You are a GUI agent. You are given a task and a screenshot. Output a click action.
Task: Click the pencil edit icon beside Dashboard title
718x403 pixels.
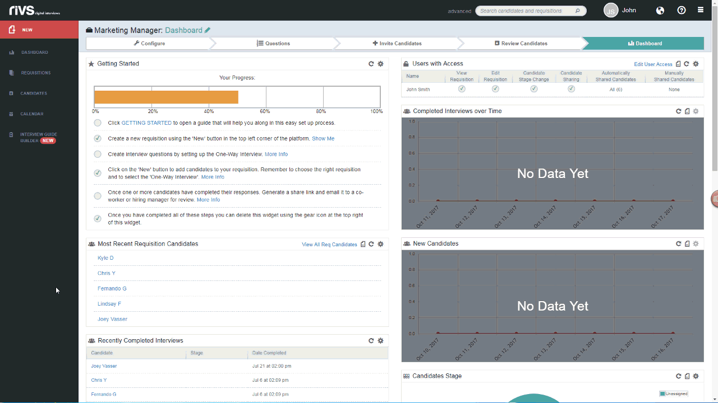click(208, 30)
